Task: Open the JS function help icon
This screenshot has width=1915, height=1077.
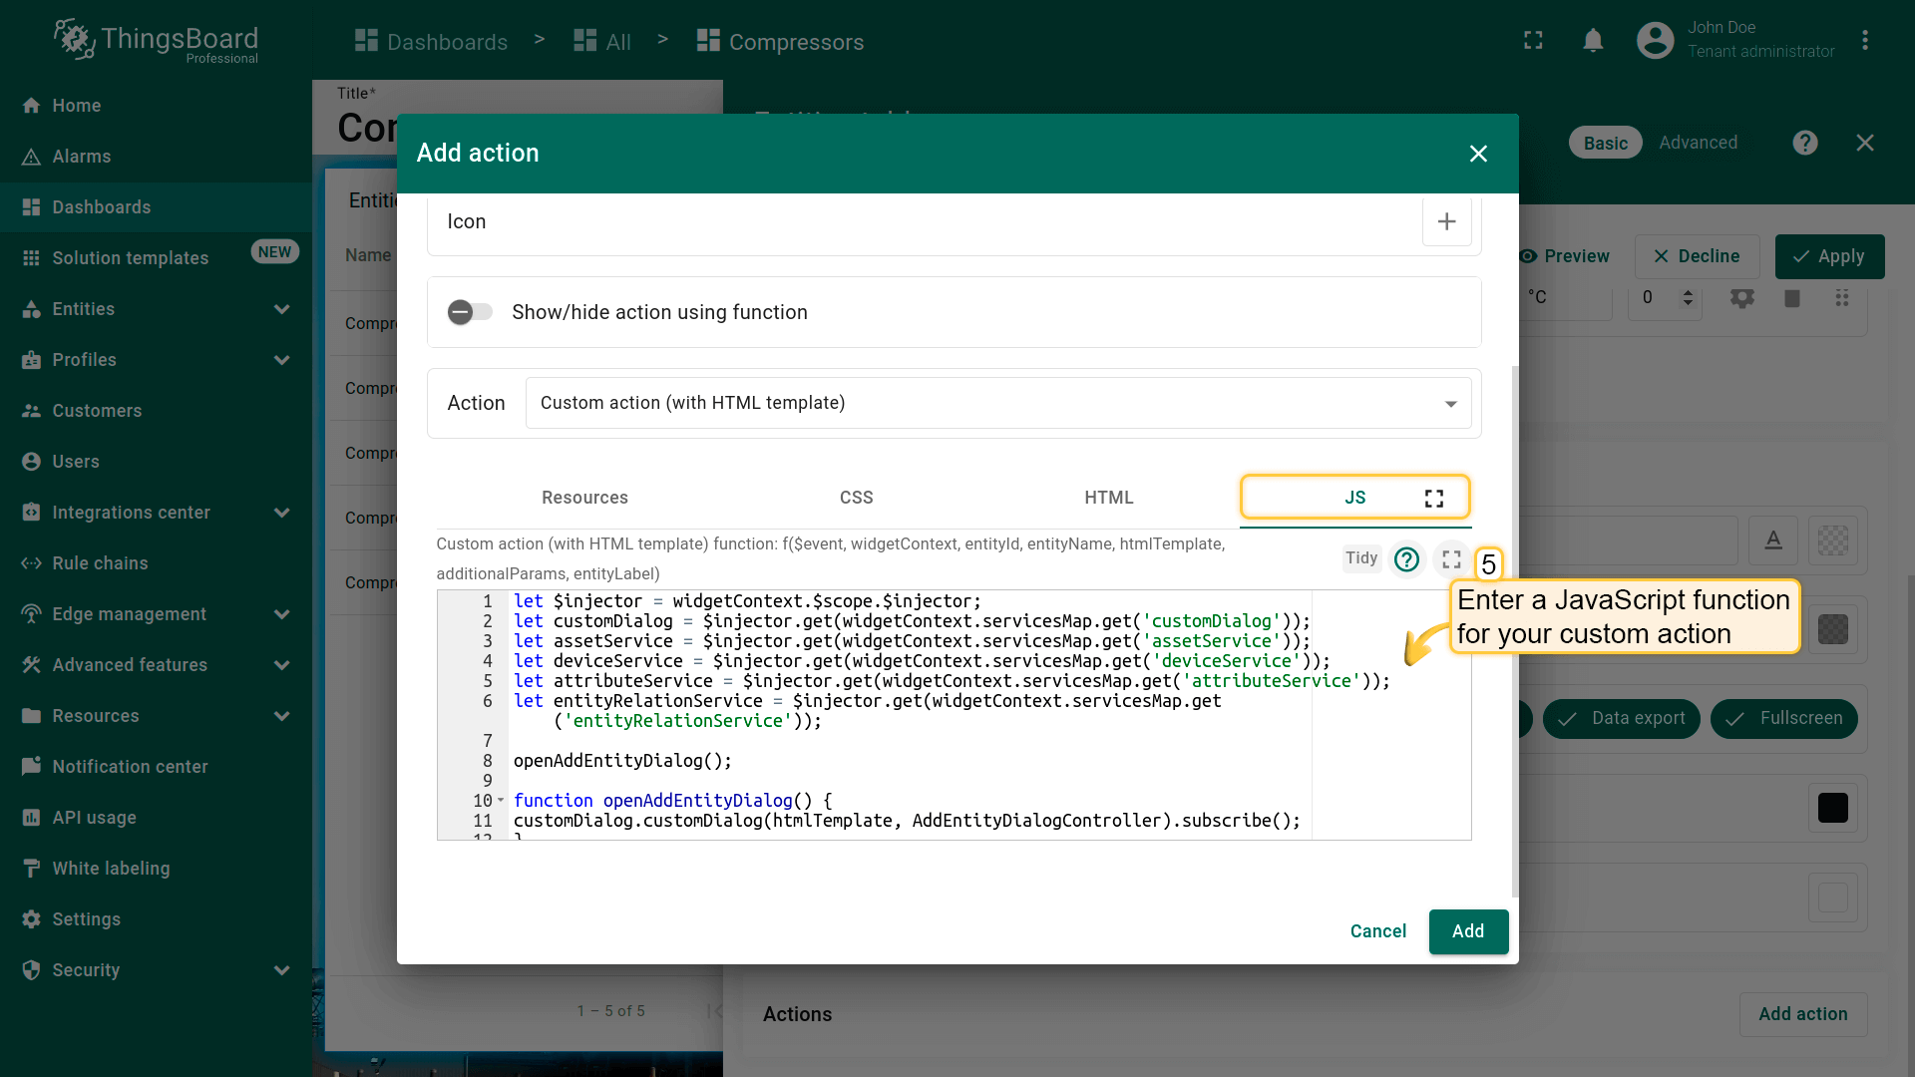Action: 1406,559
